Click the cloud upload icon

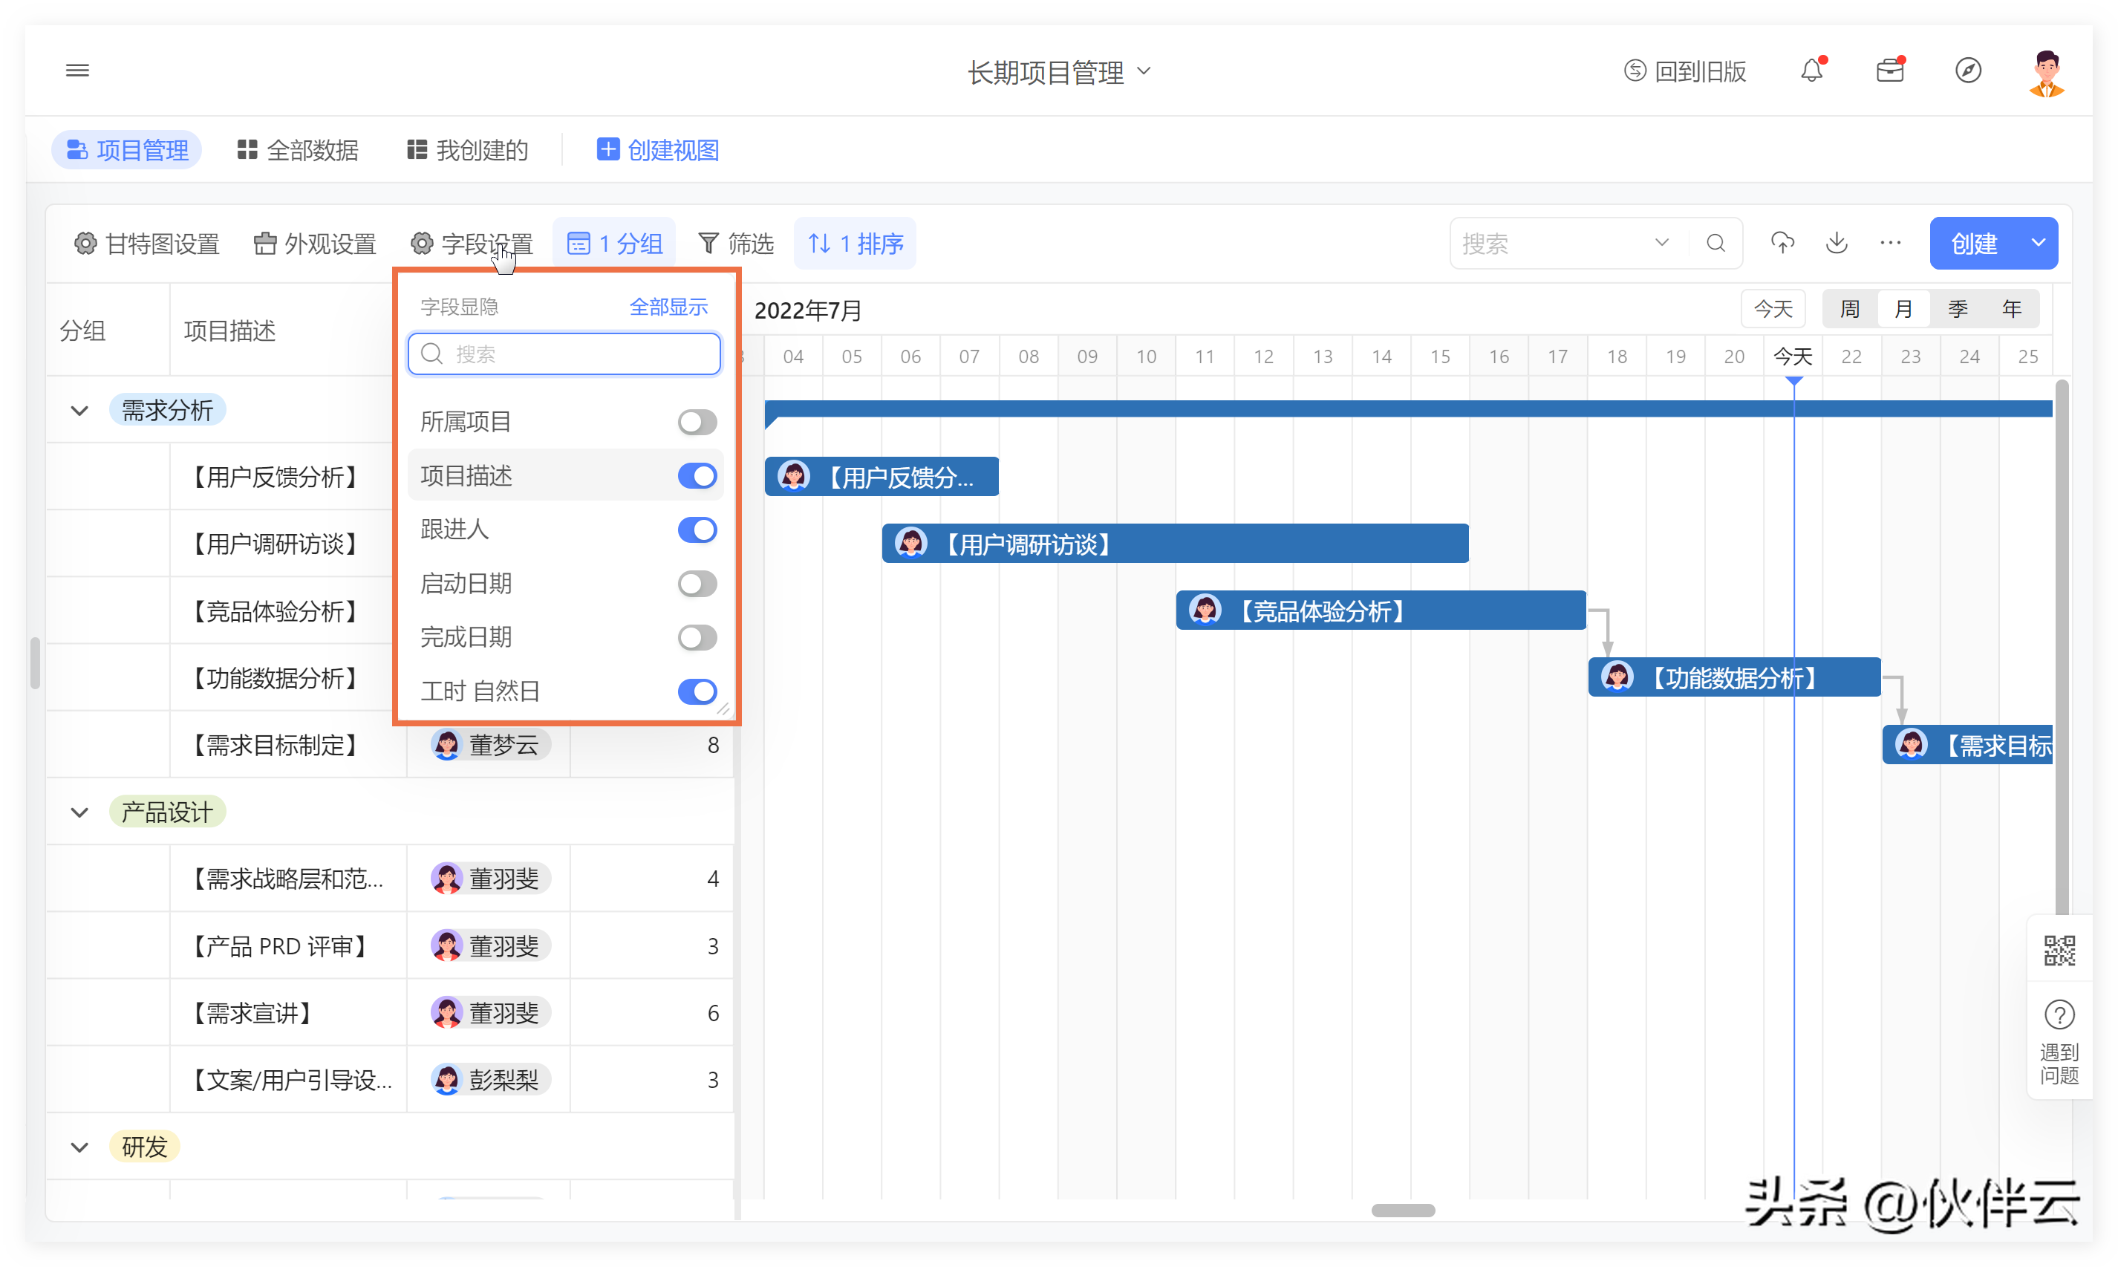pos(1782,244)
